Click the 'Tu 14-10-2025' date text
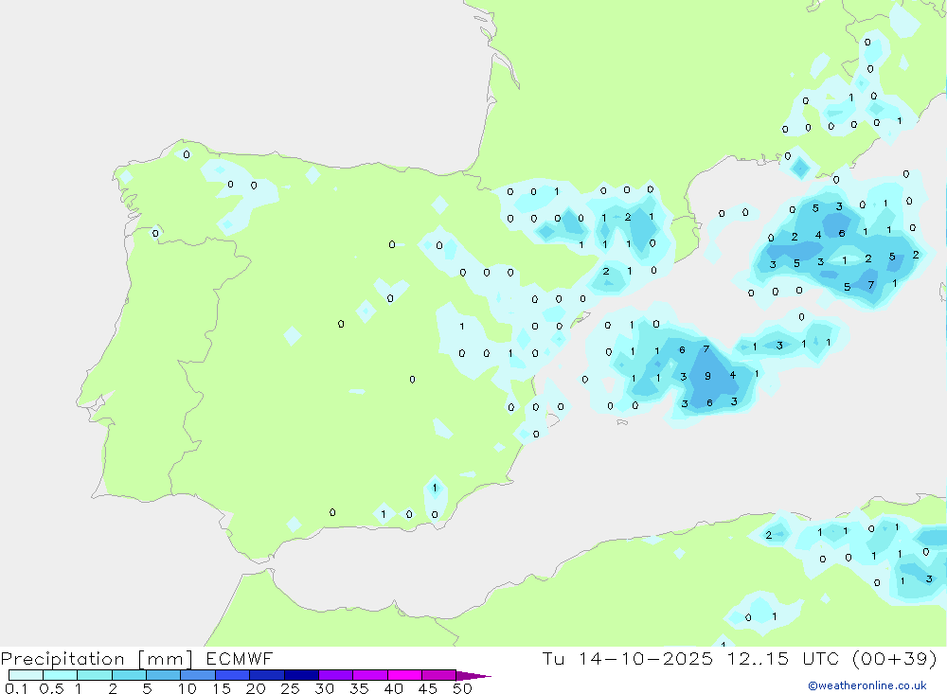 click(628, 658)
